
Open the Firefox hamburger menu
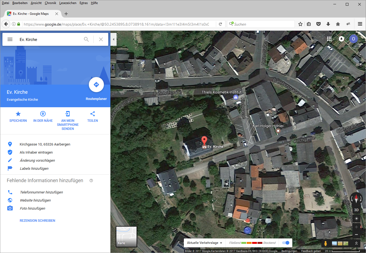click(360, 24)
